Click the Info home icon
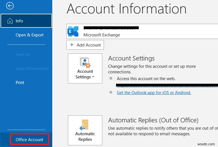The image size is (218, 147). click(10, 21)
